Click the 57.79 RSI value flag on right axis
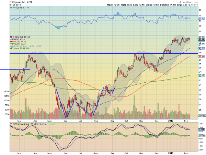 click(x=202, y=19)
